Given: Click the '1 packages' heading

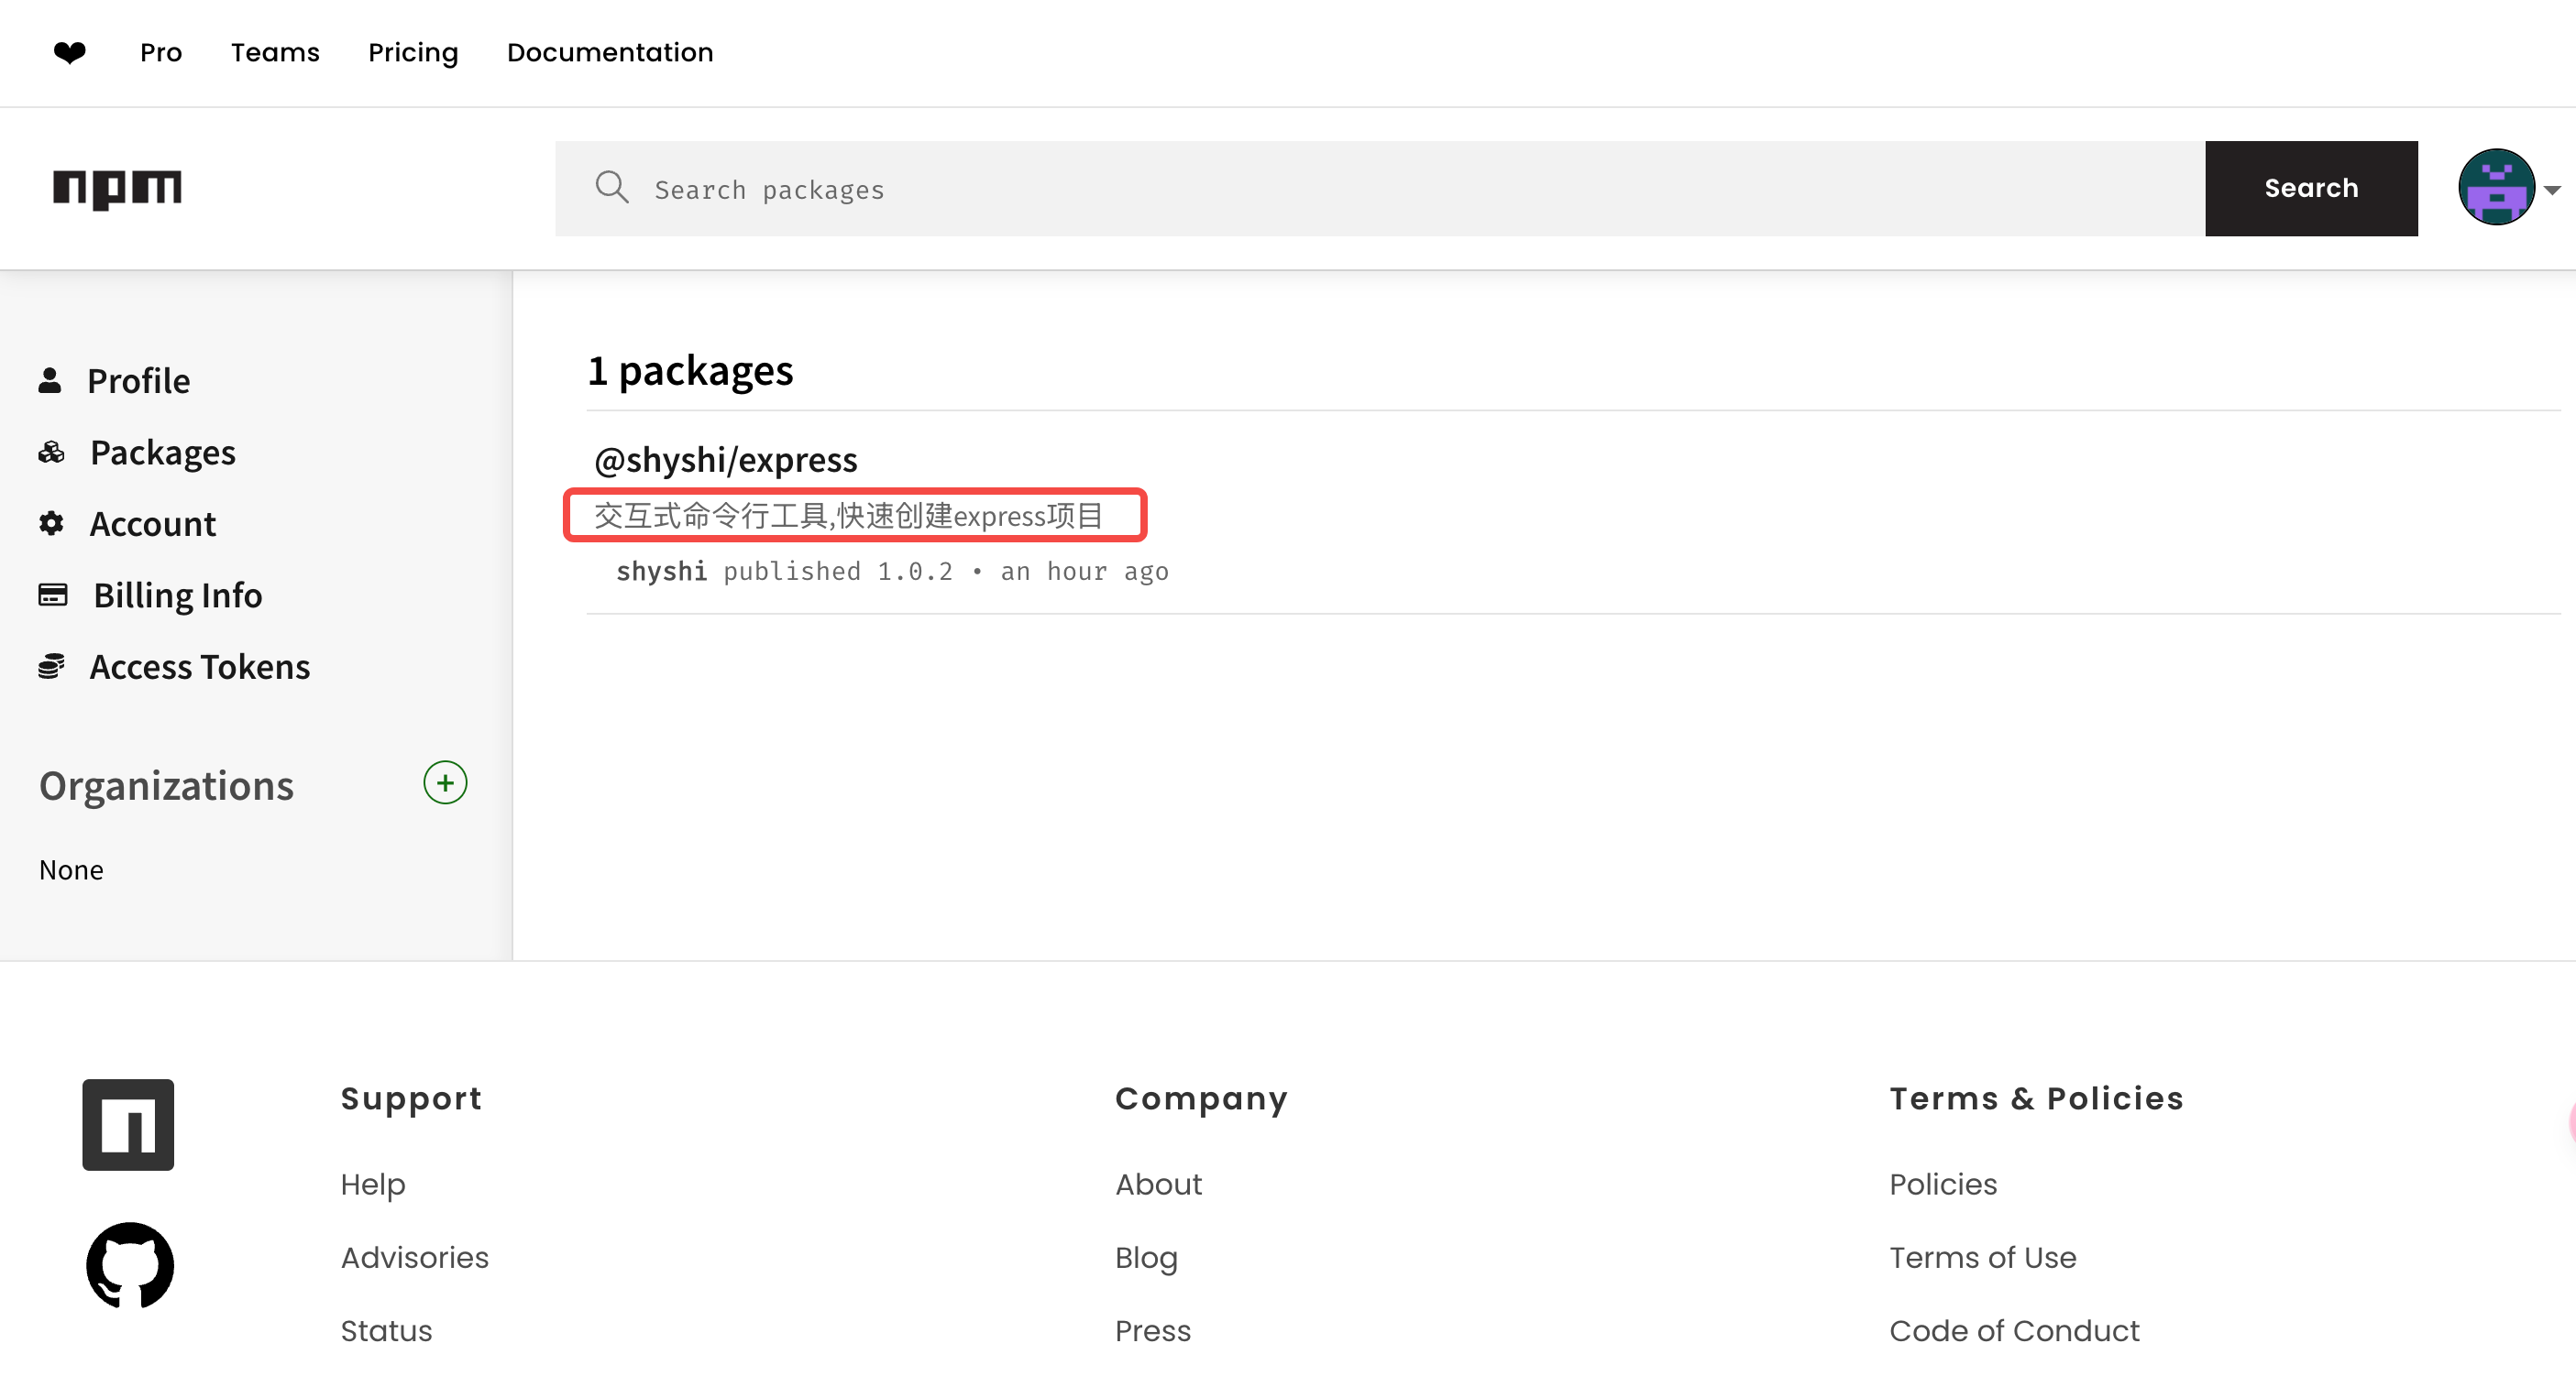Looking at the screenshot, I should click(x=690, y=371).
